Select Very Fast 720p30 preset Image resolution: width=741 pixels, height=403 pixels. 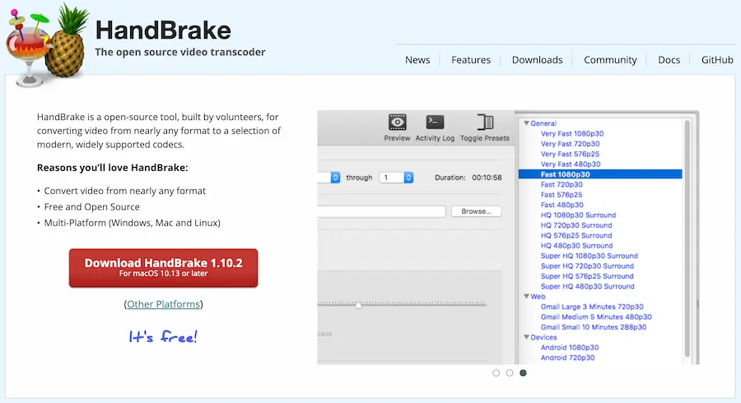pos(570,144)
